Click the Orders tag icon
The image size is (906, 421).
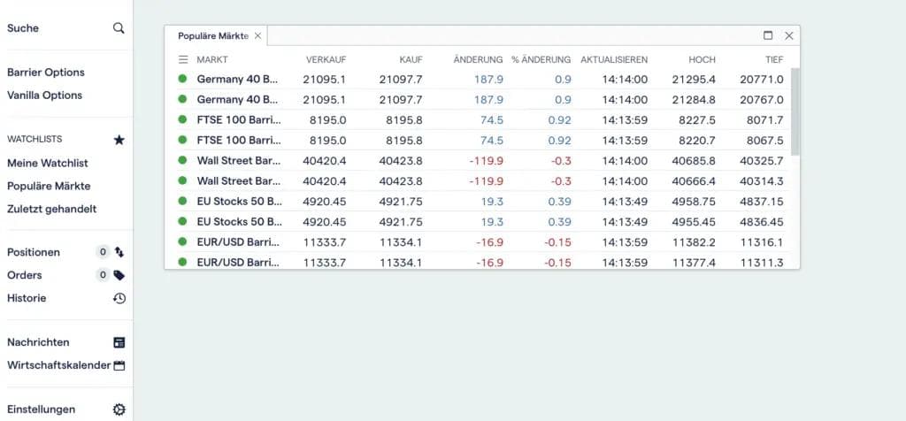(119, 275)
